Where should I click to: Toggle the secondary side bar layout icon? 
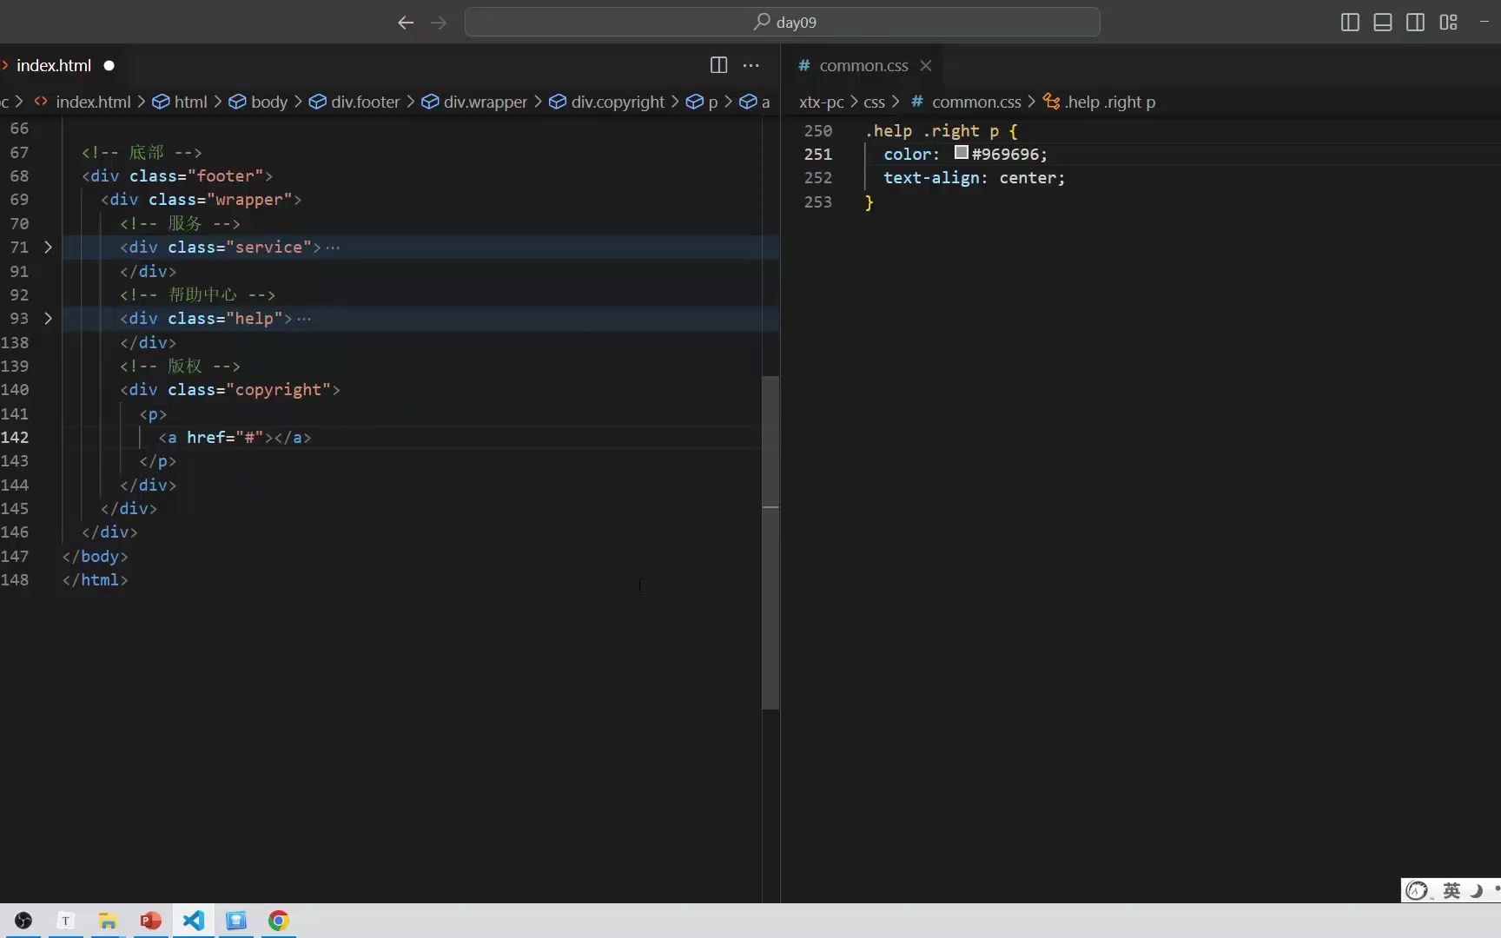(x=1415, y=23)
